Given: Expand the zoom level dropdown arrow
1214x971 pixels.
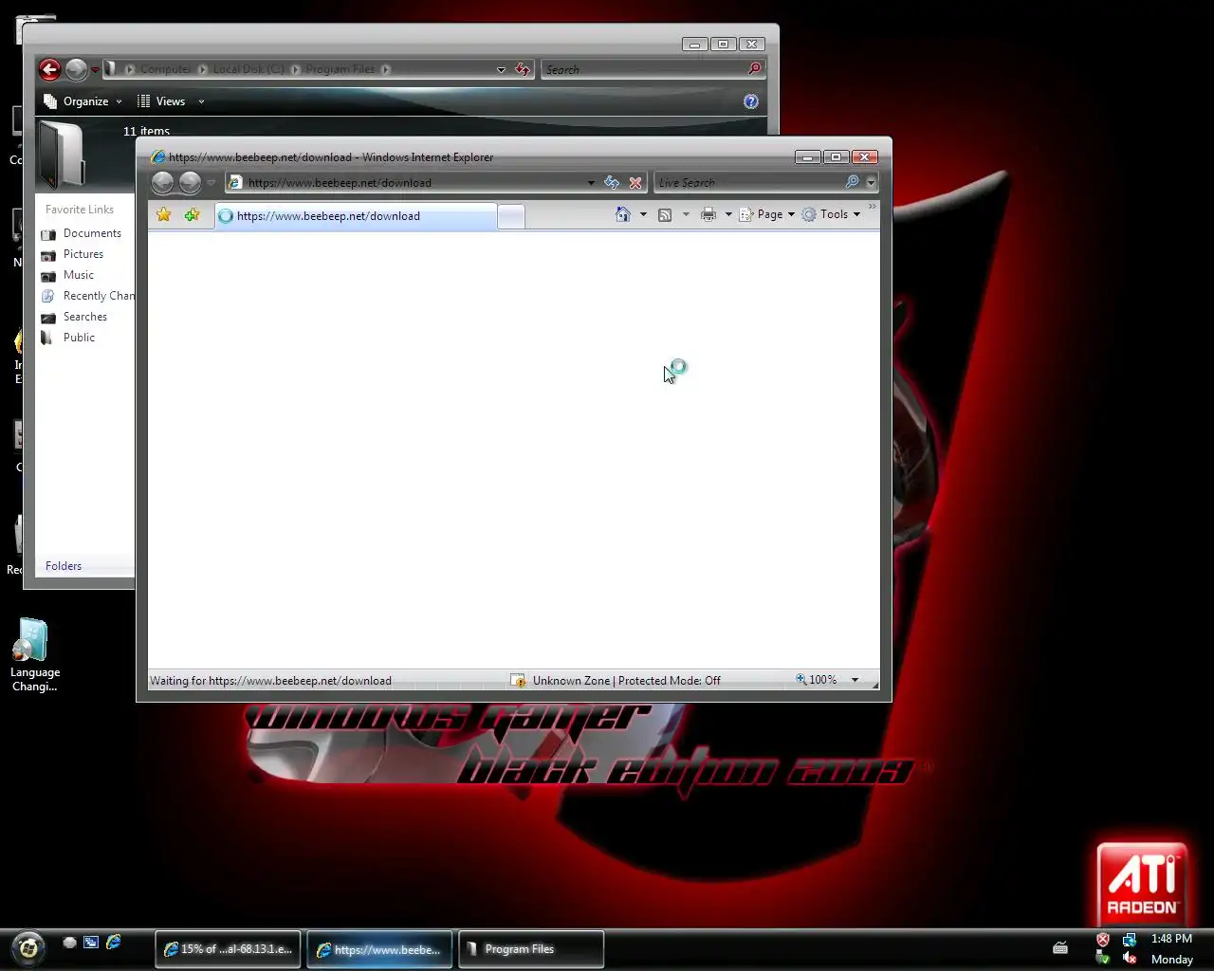Looking at the screenshot, I should 855,680.
